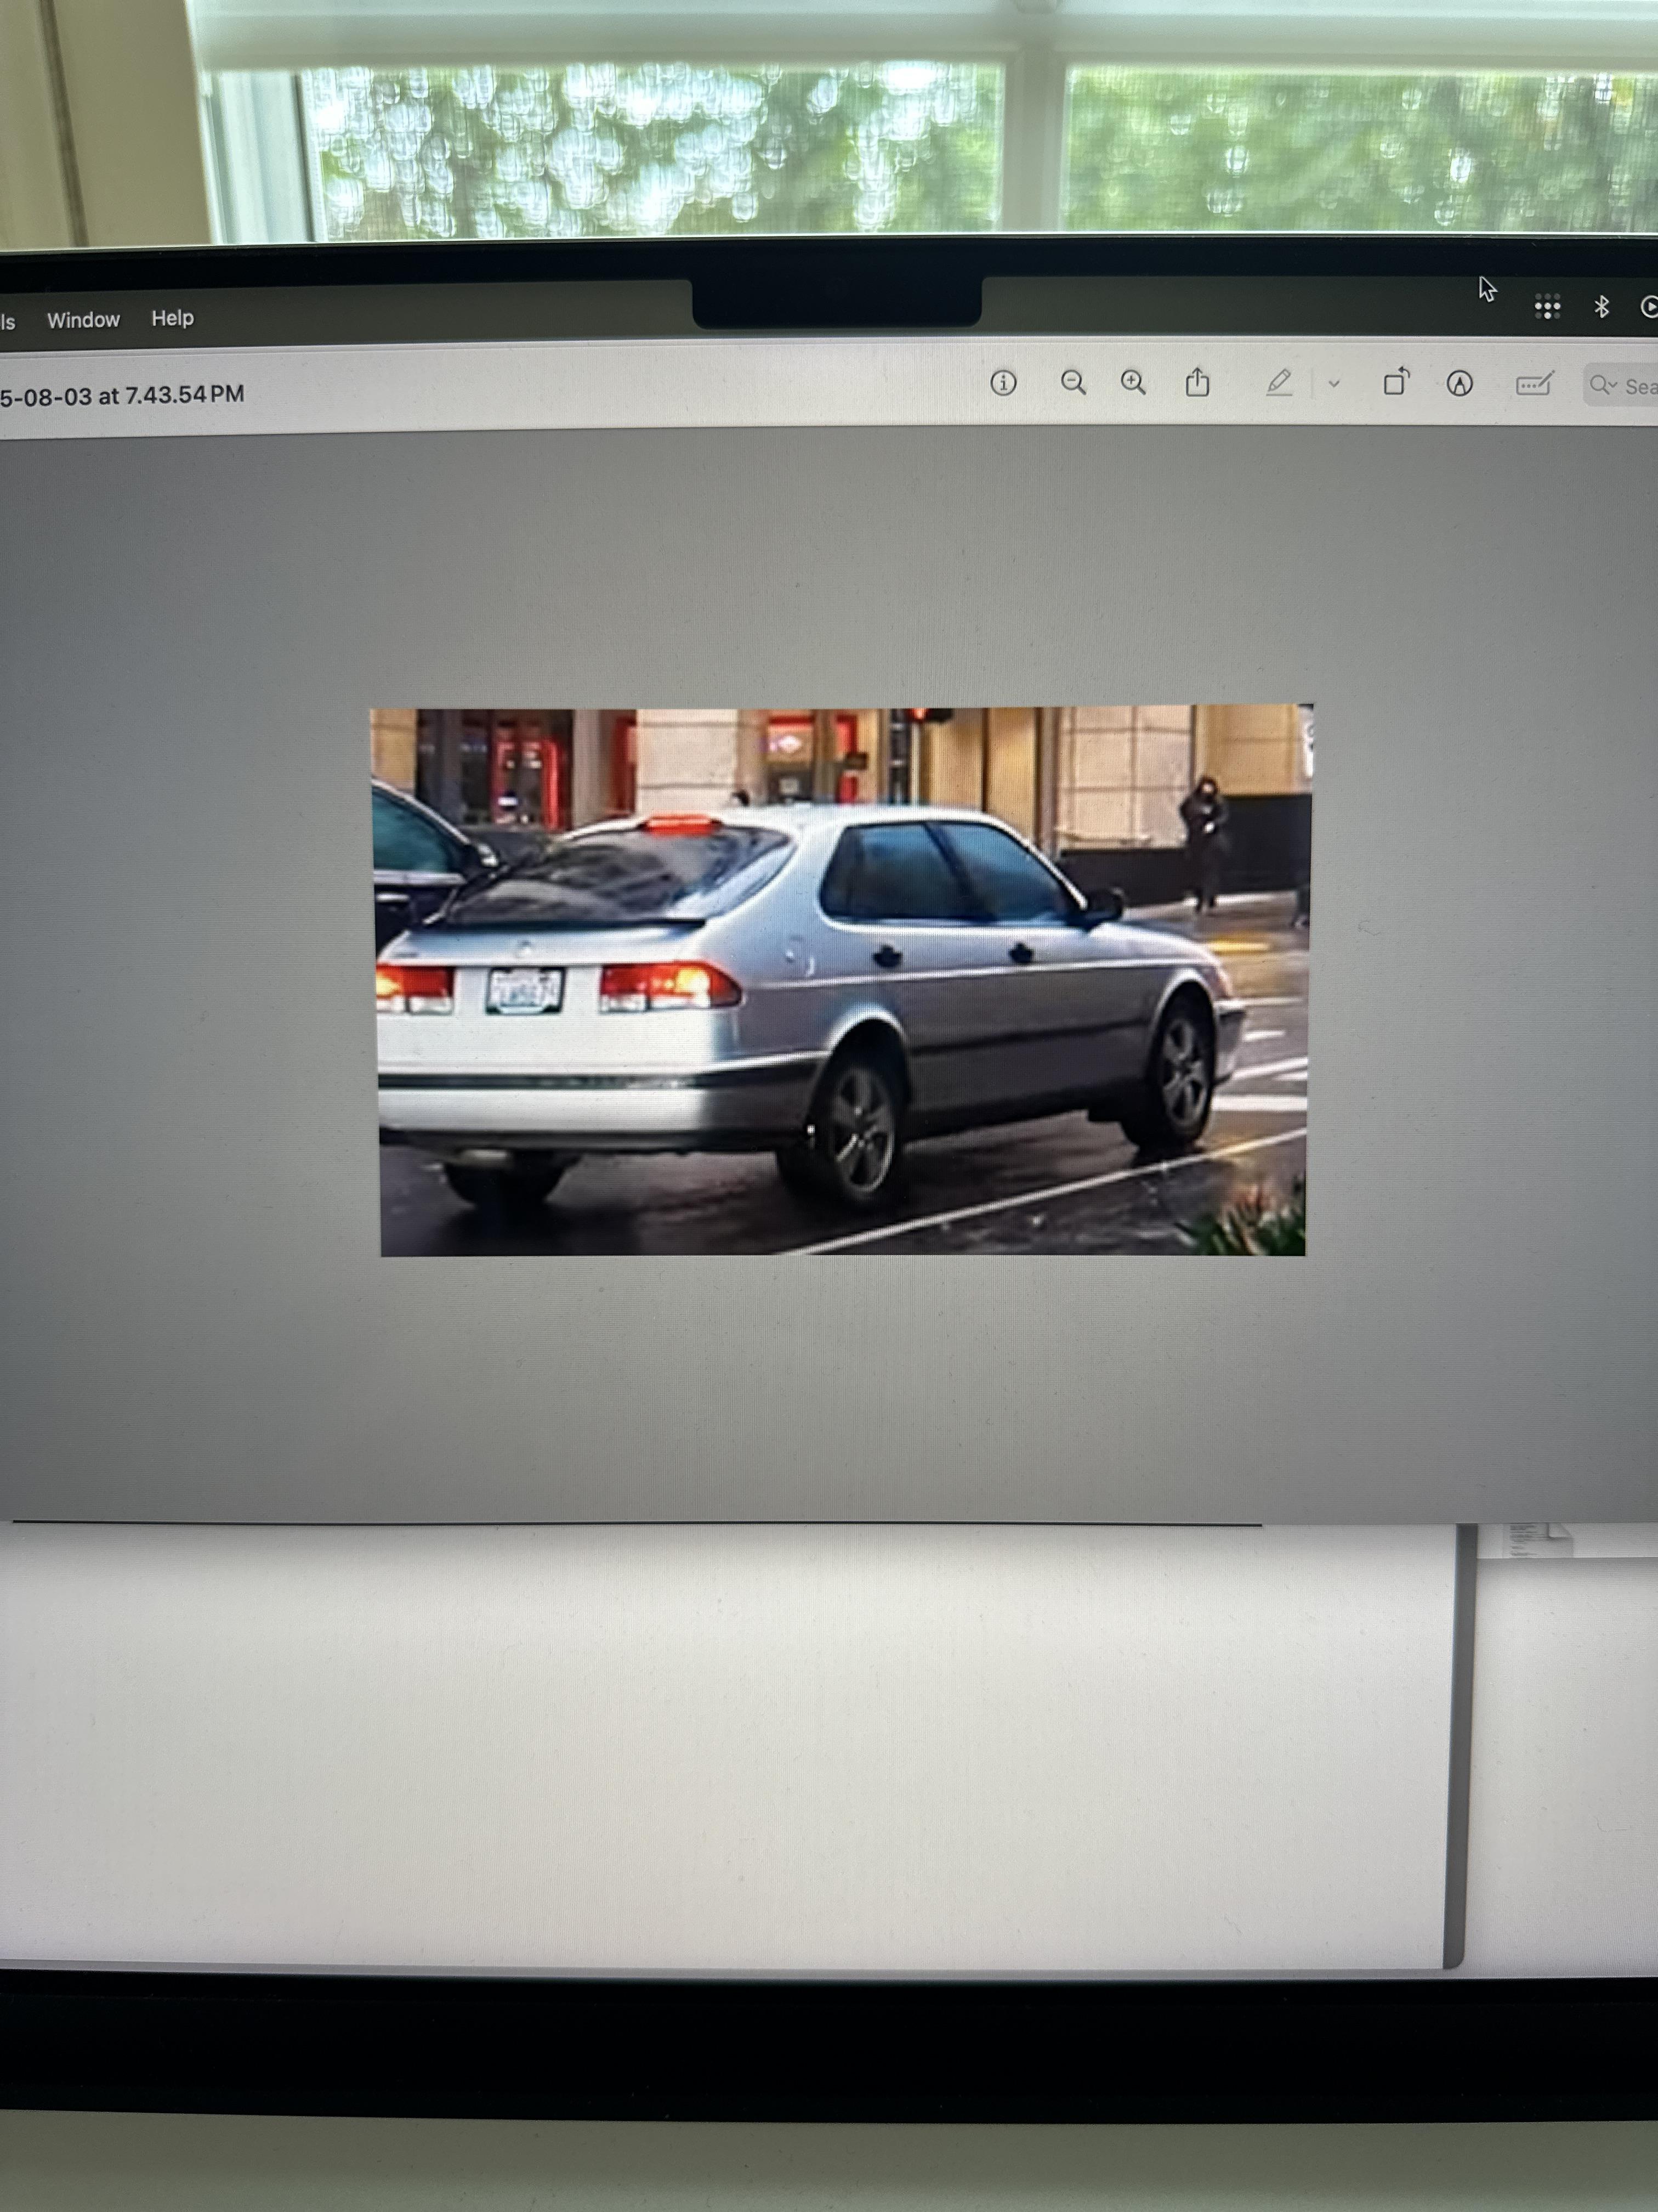Select the Markup pencil tool
This screenshot has width=1658, height=2212.
(x=1280, y=383)
